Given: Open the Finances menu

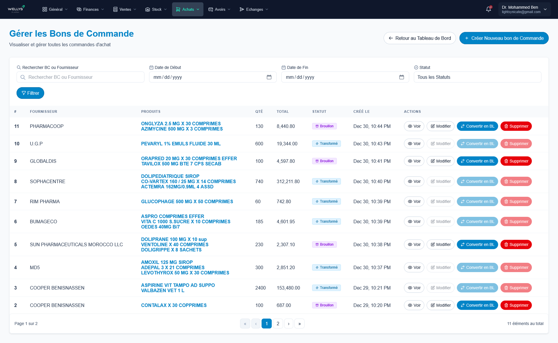Looking at the screenshot, I should 90,9.
